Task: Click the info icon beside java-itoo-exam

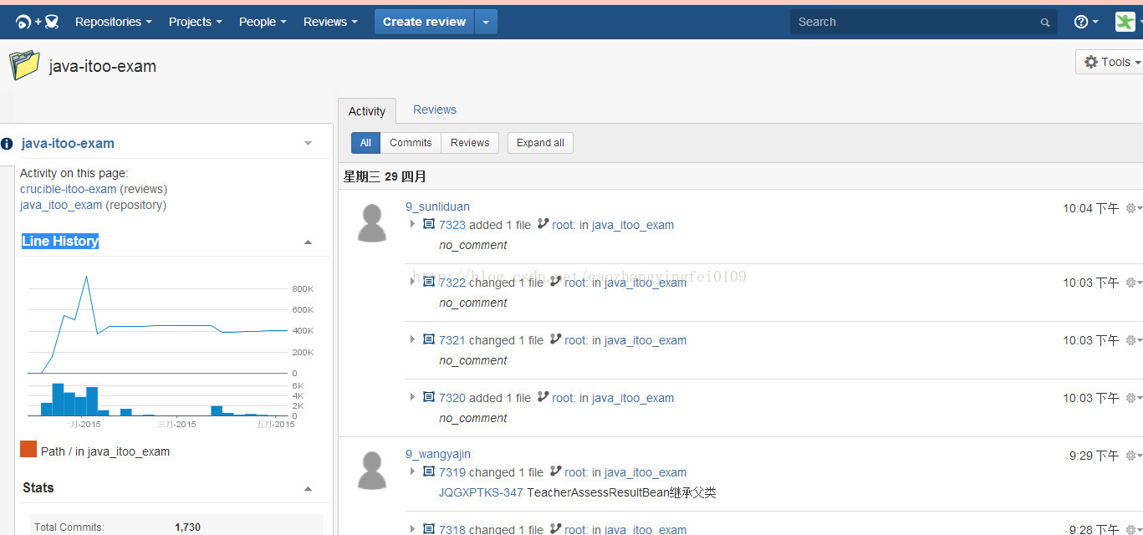Action: tap(7, 144)
